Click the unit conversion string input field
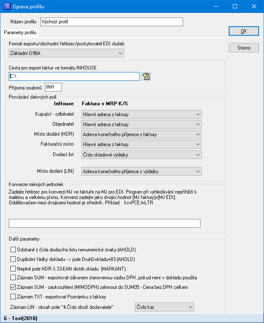 104,224
